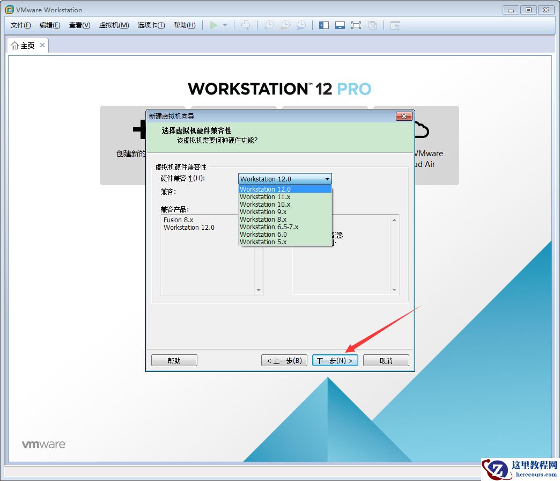Screen dimensions: 560x481
Task: Toggle the Library panel icon
Action: pyautogui.click(x=324, y=25)
